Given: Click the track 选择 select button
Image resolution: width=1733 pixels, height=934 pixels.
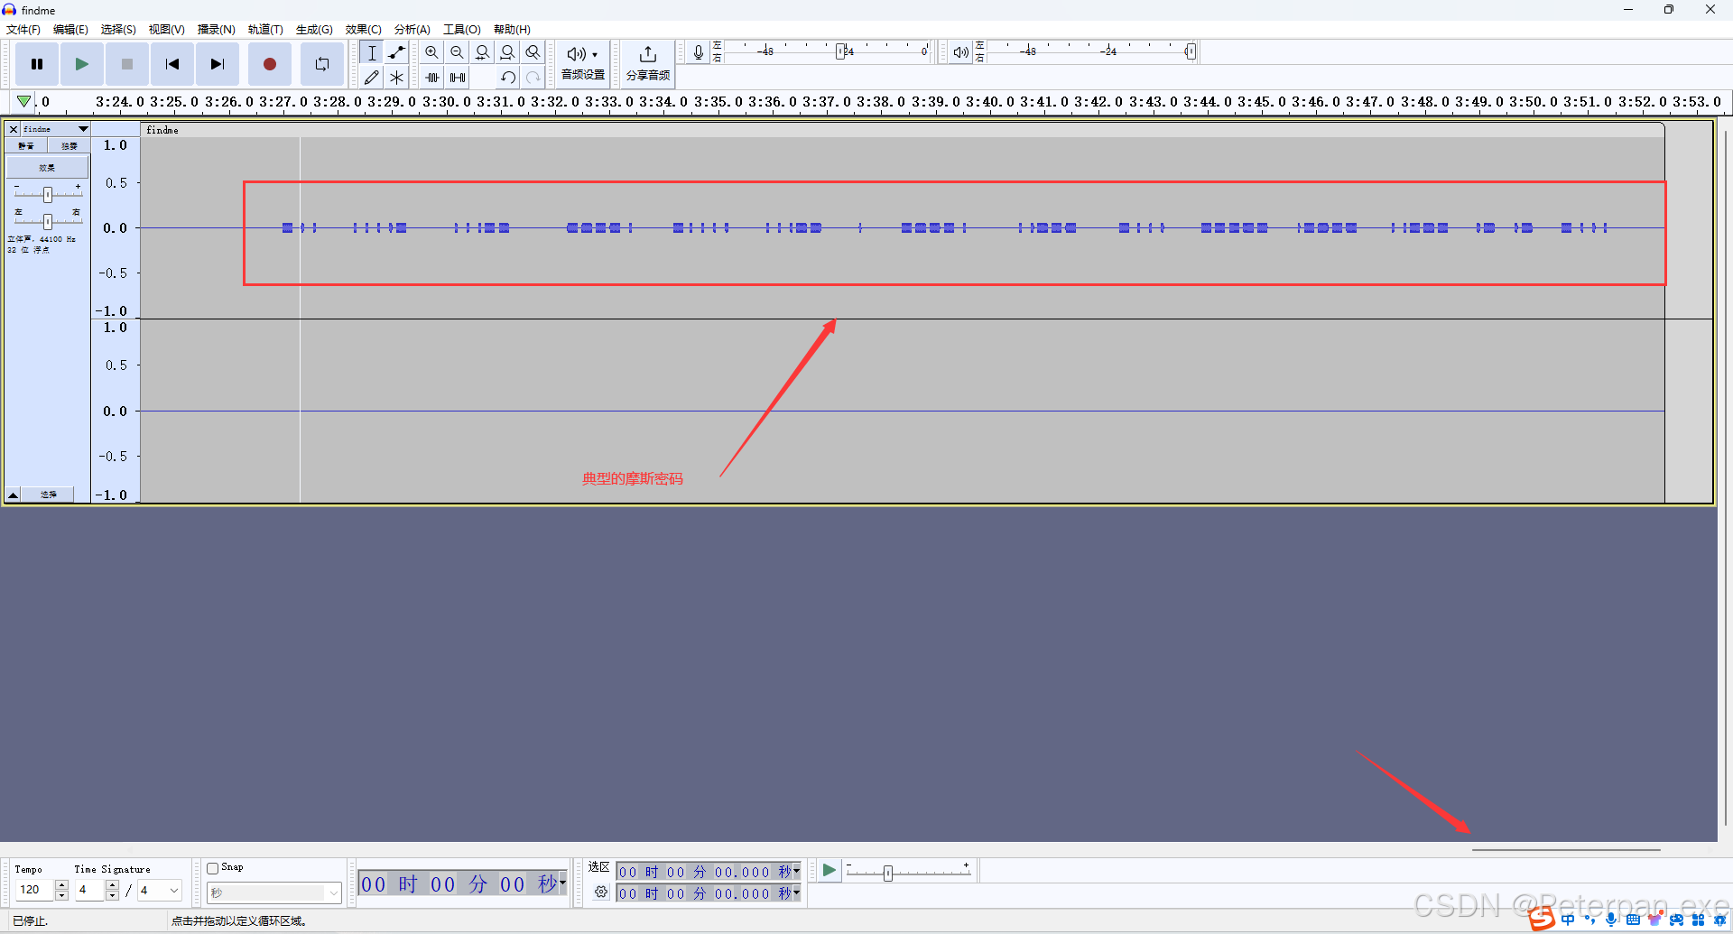Looking at the screenshot, I should (49, 495).
